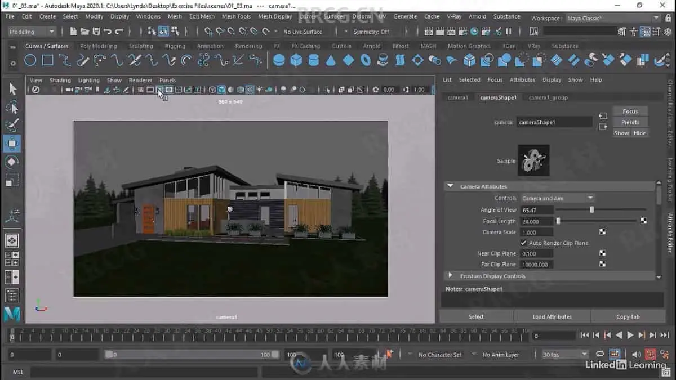Click the Undo arrow icon
This screenshot has width=676, height=380.
pos(108,32)
